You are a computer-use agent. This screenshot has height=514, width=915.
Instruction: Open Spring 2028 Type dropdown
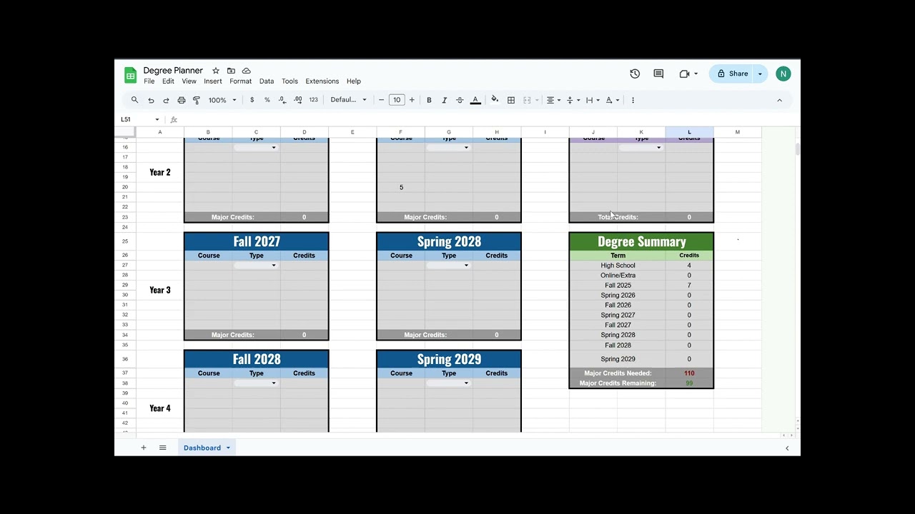(466, 266)
